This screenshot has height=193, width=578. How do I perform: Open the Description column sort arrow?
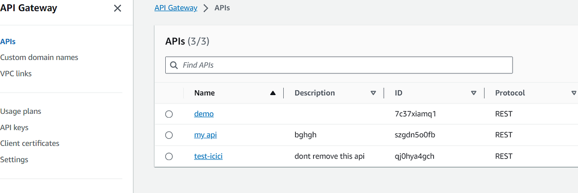(373, 93)
